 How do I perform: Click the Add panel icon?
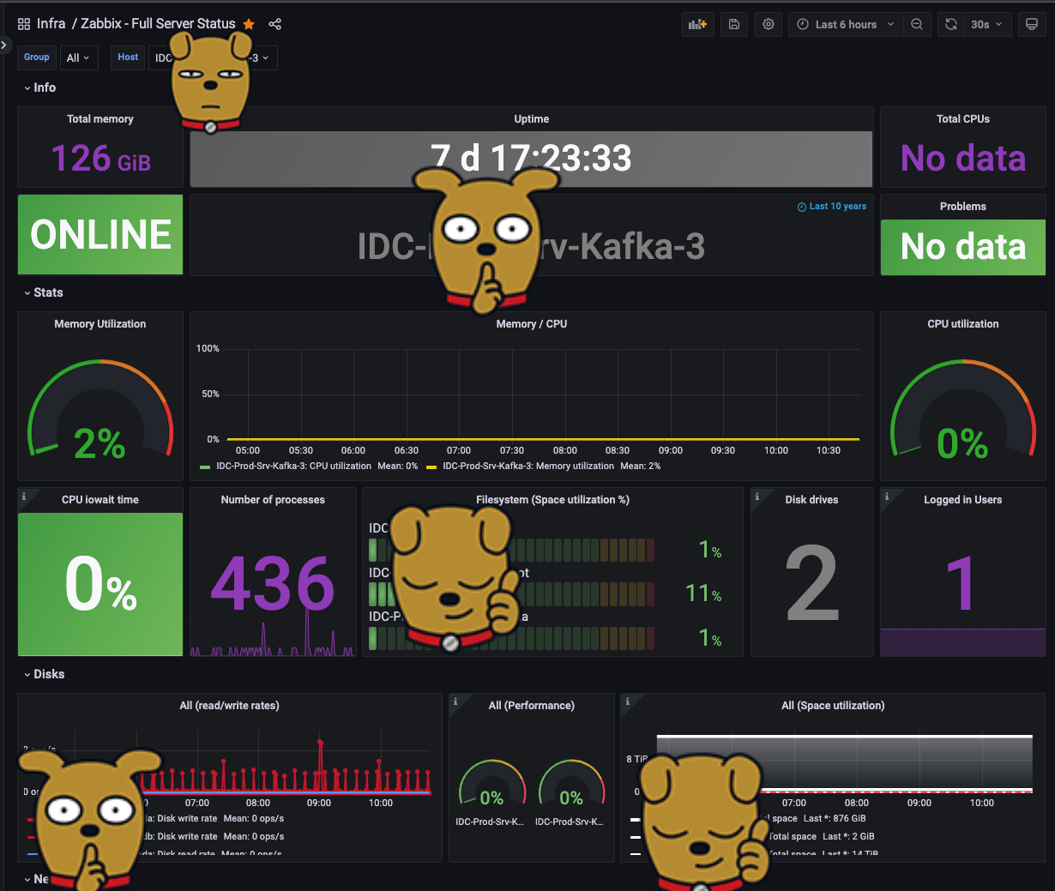point(697,24)
